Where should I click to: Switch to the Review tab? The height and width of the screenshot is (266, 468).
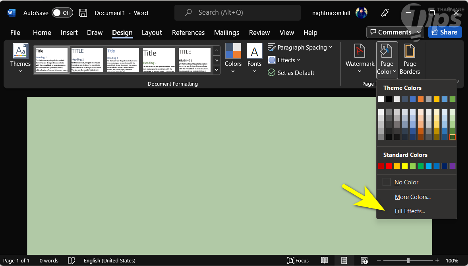click(259, 33)
